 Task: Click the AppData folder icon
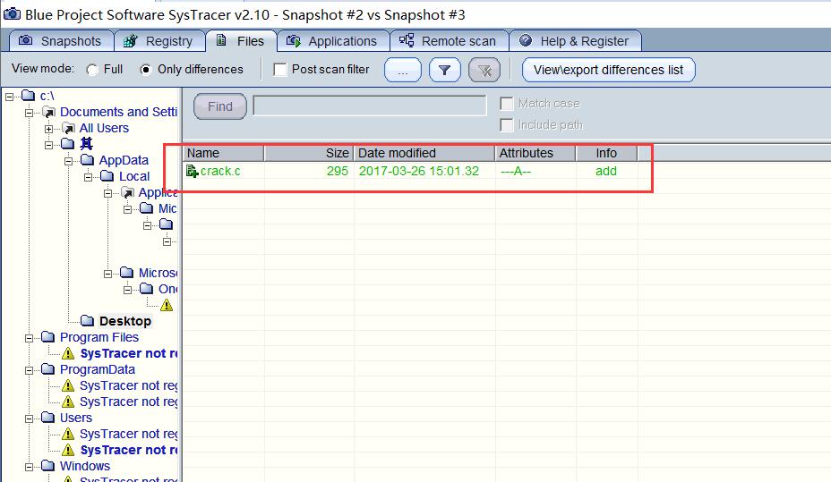click(x=87, y=160)
